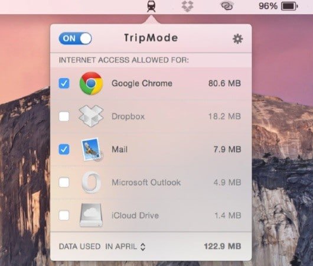Click the Dropbox app icon in list
313x266 pixels.
[x=91, y=116]
